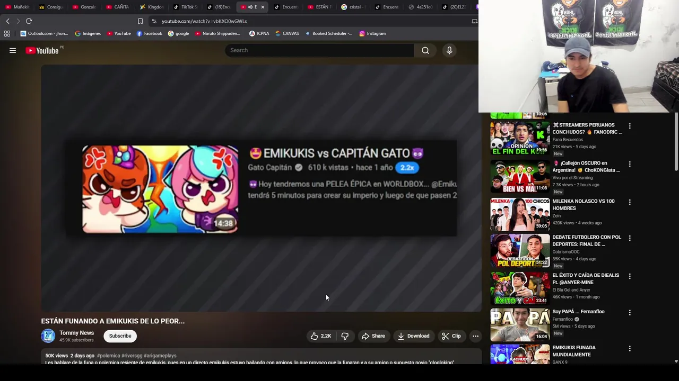Open Naruto Shippuden bookmark

pos(217,33)
